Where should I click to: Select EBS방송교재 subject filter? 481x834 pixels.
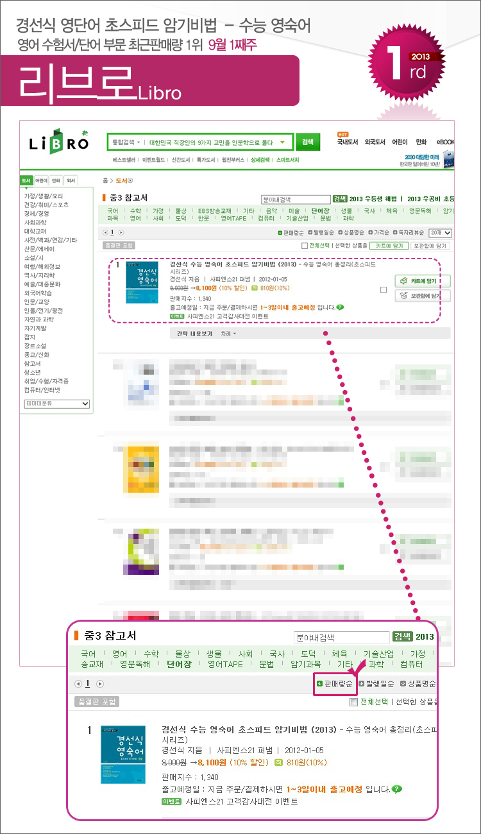coord(214,210)
